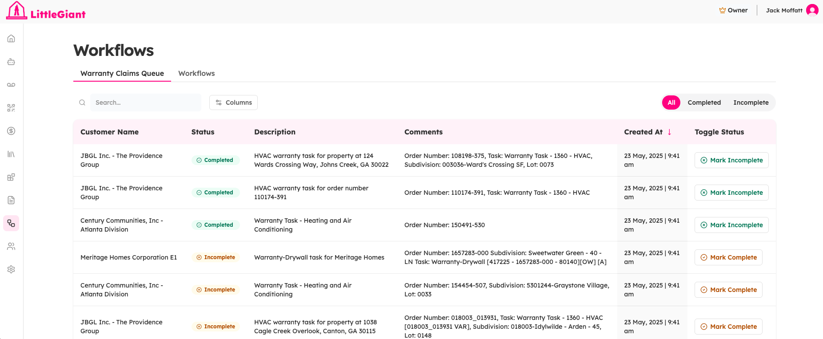
Task: Click the Jack Moffatt name label
Action: pos(784,10)
